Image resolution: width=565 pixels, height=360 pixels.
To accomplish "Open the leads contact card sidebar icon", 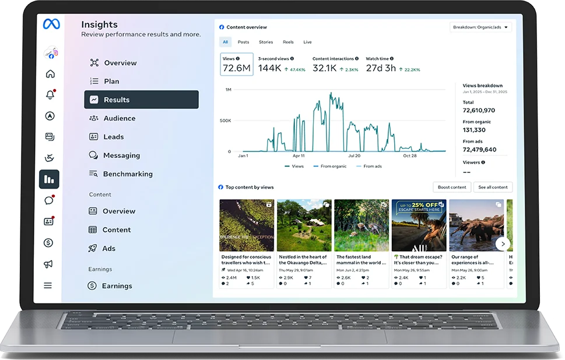I will pos(48,221).
